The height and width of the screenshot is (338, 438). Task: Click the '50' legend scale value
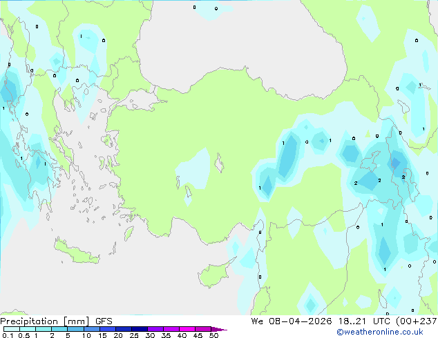click(x=213, y=335)
